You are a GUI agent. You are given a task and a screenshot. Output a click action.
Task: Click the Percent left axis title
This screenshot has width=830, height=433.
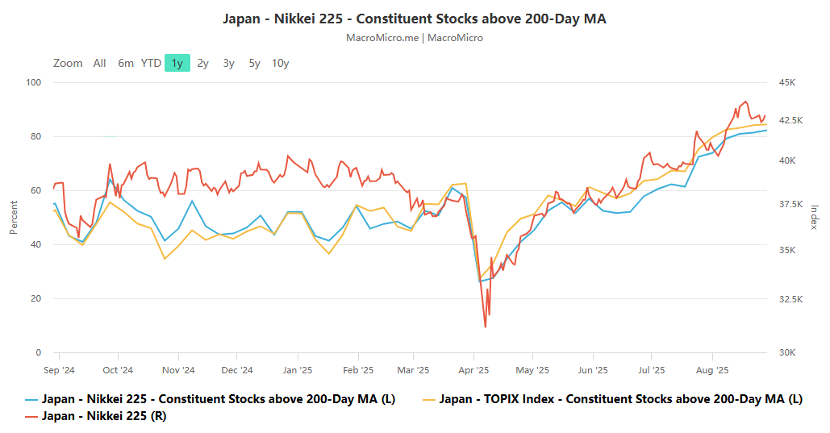tap(14, 218)
